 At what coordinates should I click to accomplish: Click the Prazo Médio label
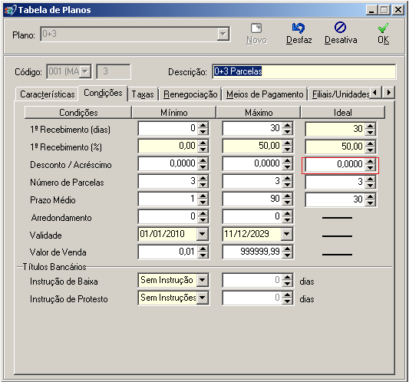[53, 200]
